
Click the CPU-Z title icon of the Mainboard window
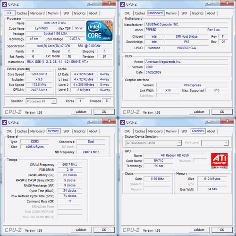pos(123,4)
